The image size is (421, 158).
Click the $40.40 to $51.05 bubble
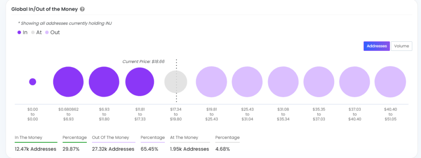[390, 82]
